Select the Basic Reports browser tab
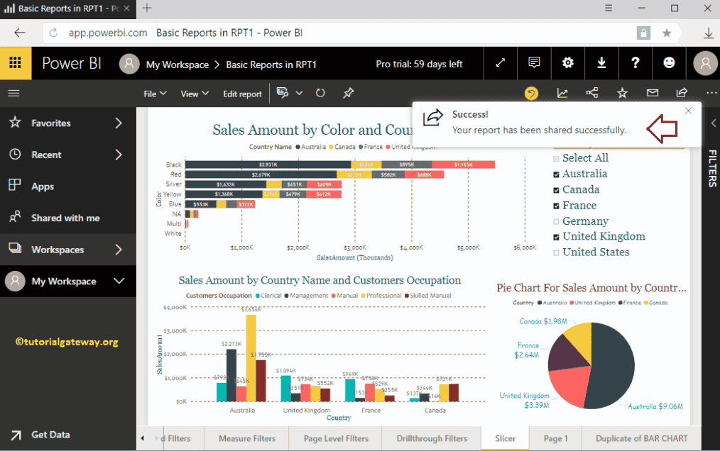 point(68,9)
